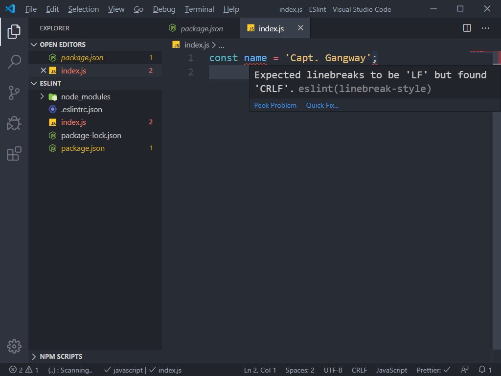The image size is (501, 376).
Task: Open the Source Control view icon
Action: [x=14, y=93]
